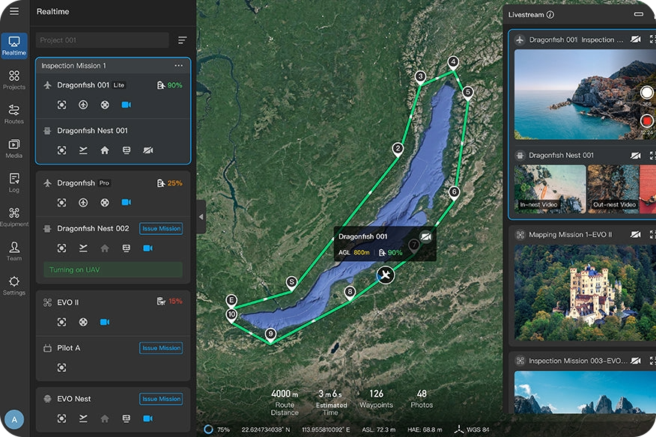Click the Project 001 search field

click(x=103, y=40)
